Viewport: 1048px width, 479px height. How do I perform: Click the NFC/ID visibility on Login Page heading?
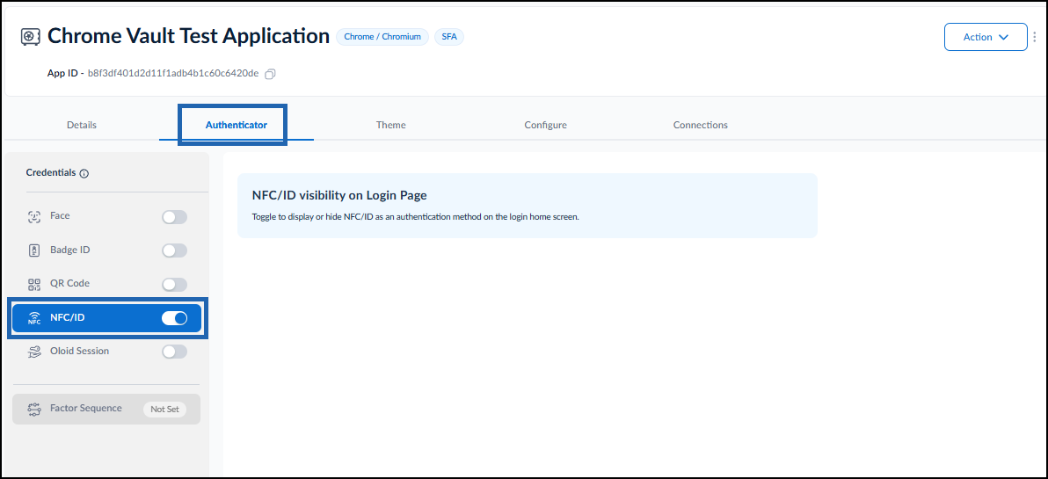pyautogui.click(x=339, y=196)
